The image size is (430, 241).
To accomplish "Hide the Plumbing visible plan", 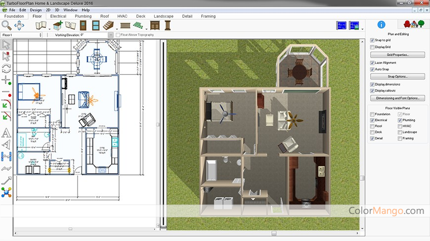I will (x=400, y=120).
